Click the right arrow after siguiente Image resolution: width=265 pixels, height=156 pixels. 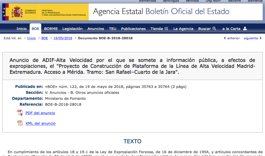(x=260, y=38)
